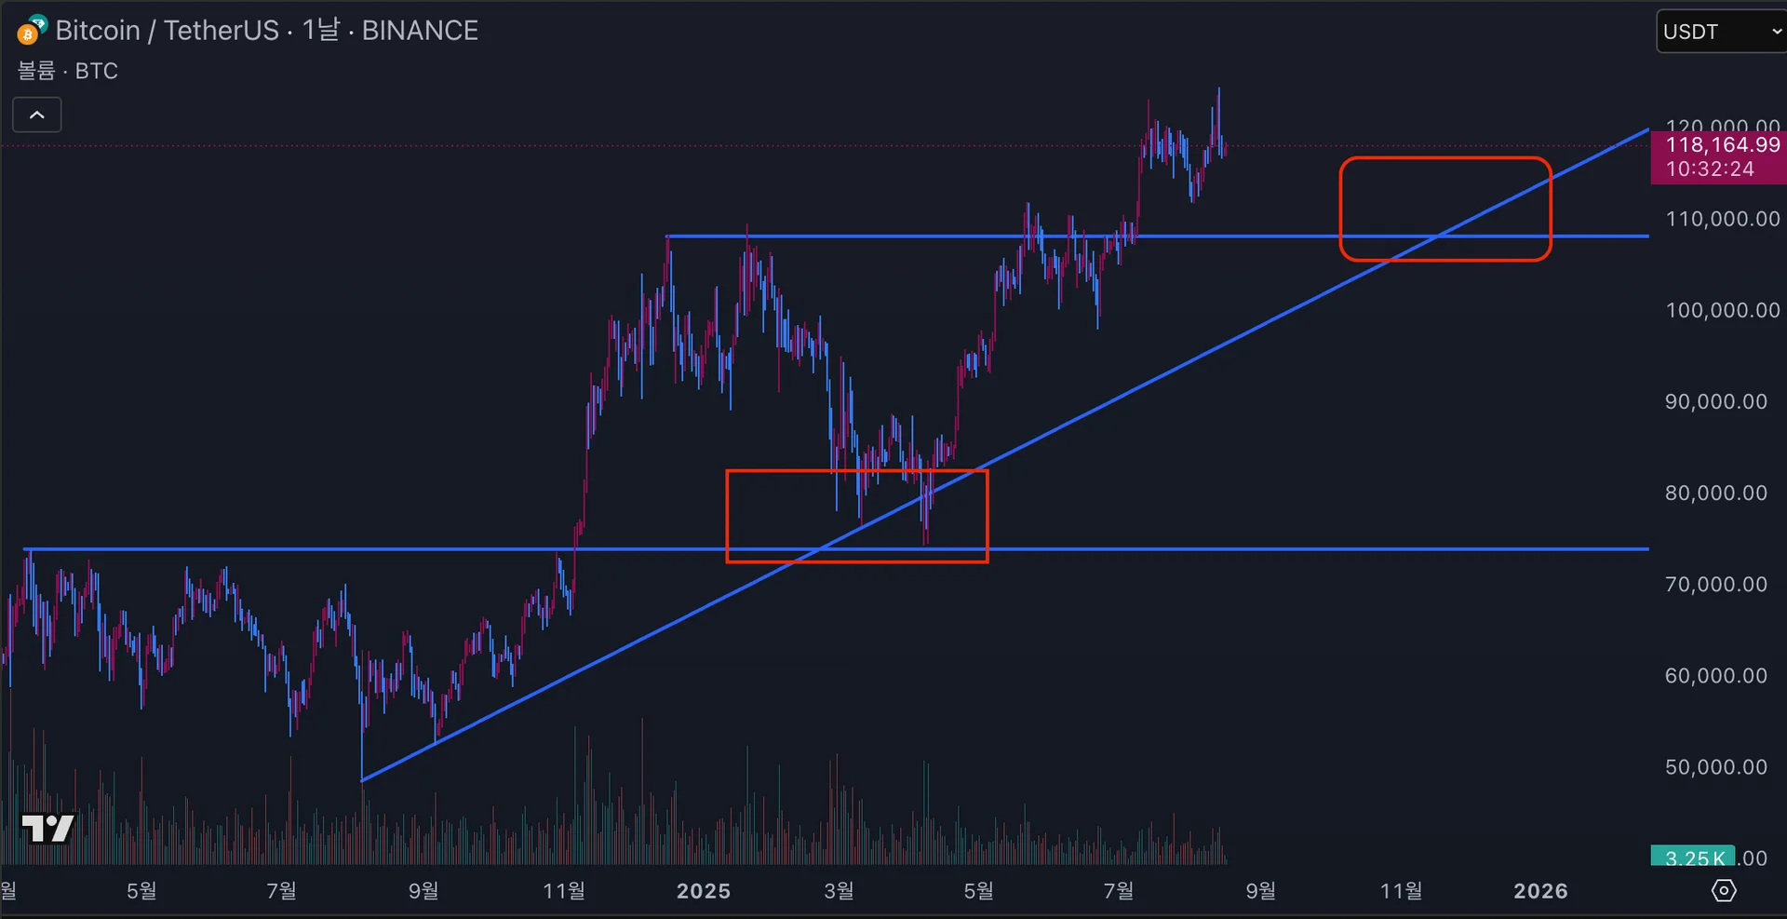Click the 100,000.00 price scale label
The image size is (1787, 919).
(1722, 310)
